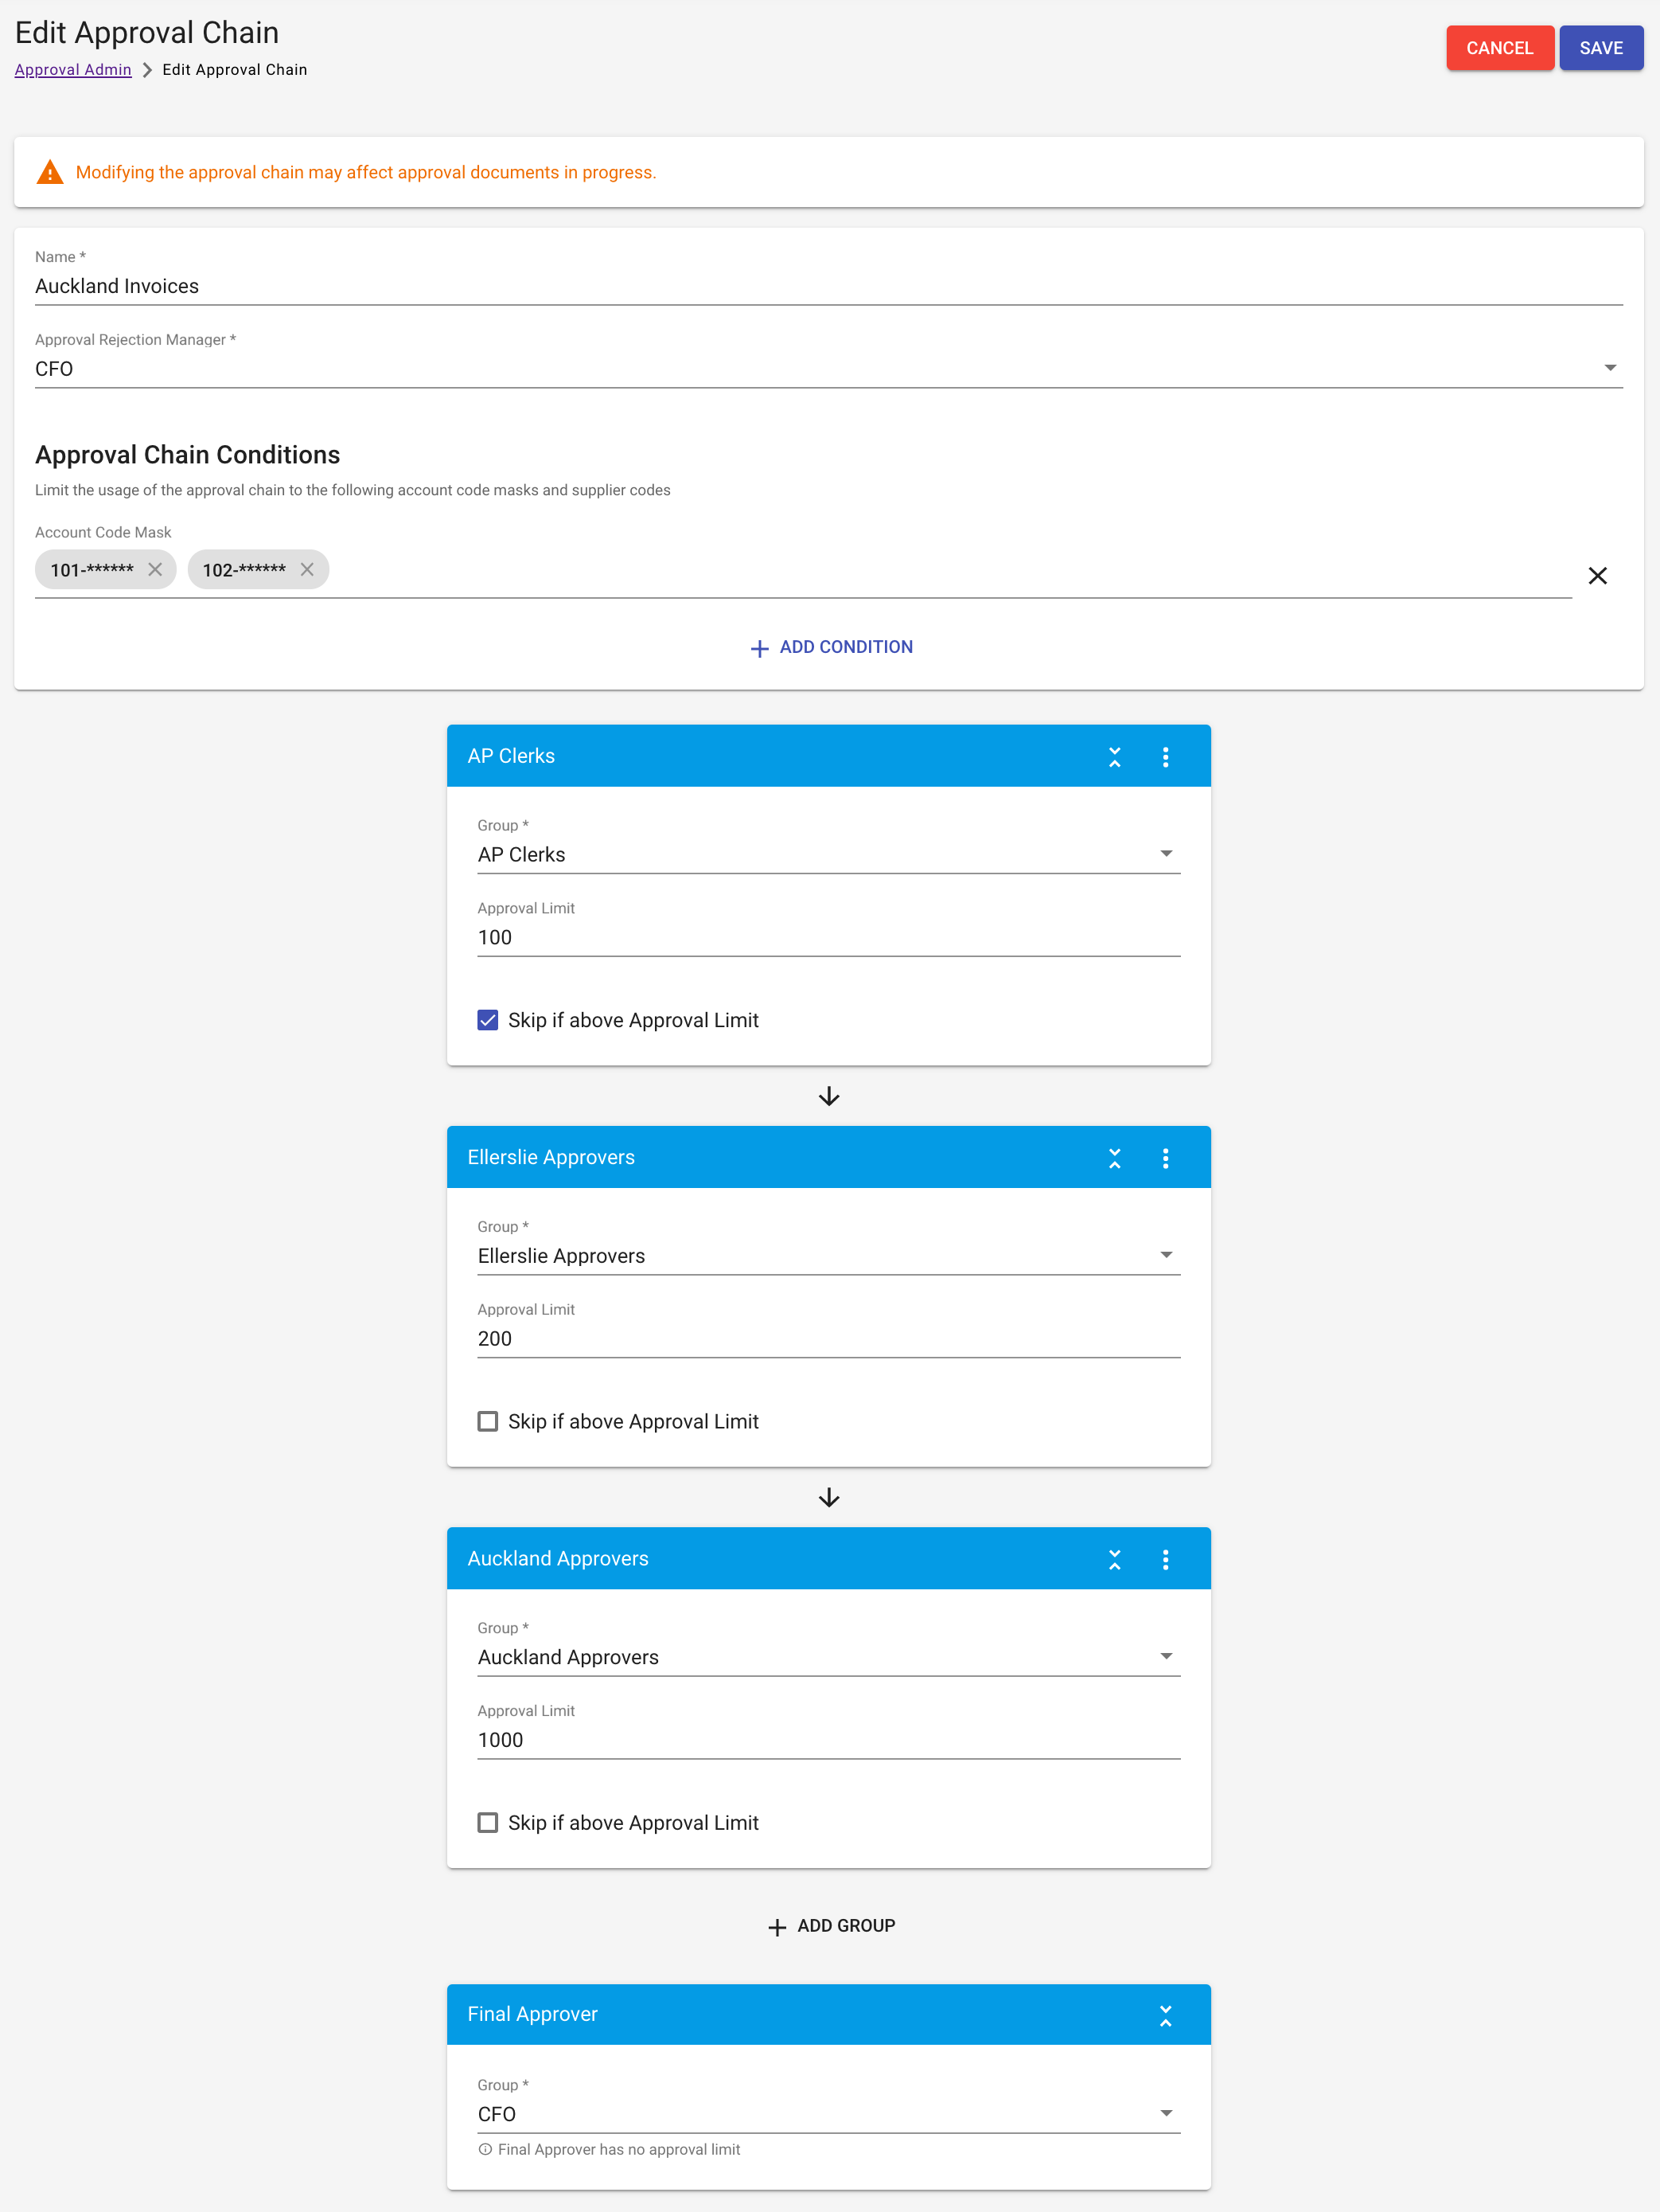The width and height of the screenshot is (1660, 2212).
Task: Click the three-dot menu on Ellerslie Approvers
Action: [x=1168, y=1157]
